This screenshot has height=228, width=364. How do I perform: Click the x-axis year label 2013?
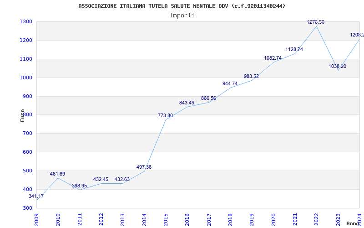tap(122, 219)
